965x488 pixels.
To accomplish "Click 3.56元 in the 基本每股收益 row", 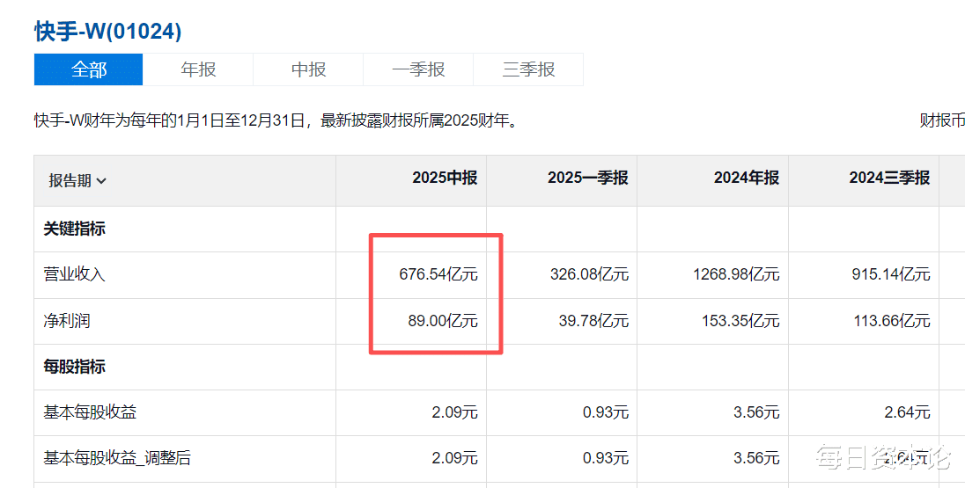I will (x=756, y=412).
